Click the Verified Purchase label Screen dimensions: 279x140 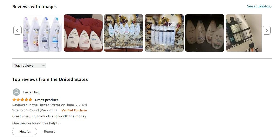(x=74, y=110)
